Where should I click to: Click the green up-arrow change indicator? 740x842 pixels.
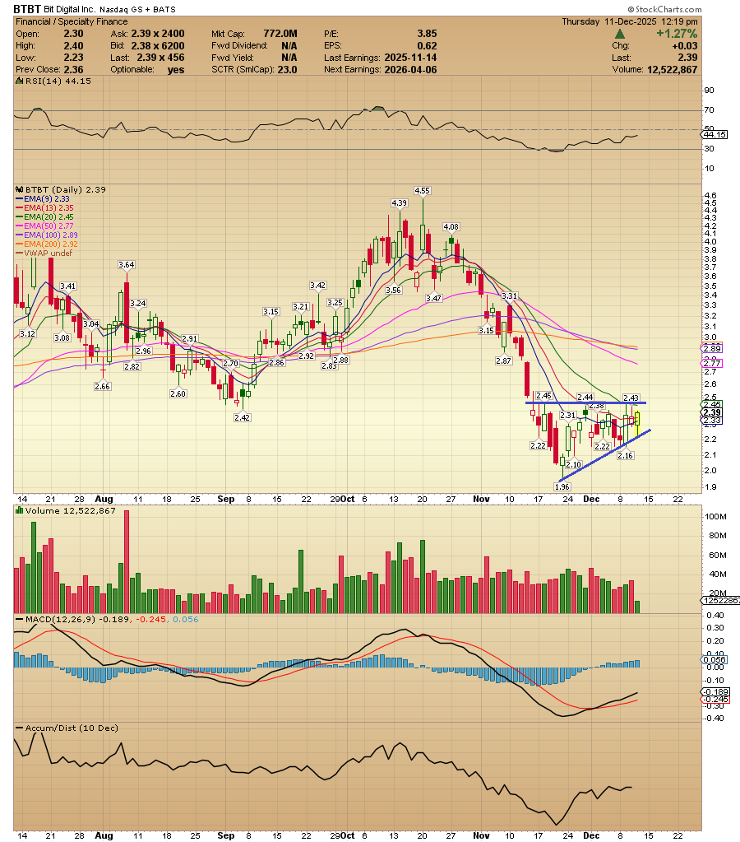pos(619,34)
